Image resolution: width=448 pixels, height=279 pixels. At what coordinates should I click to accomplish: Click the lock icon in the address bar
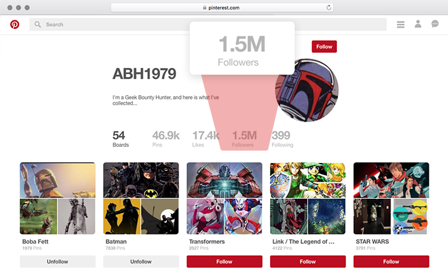coord(205,7)
